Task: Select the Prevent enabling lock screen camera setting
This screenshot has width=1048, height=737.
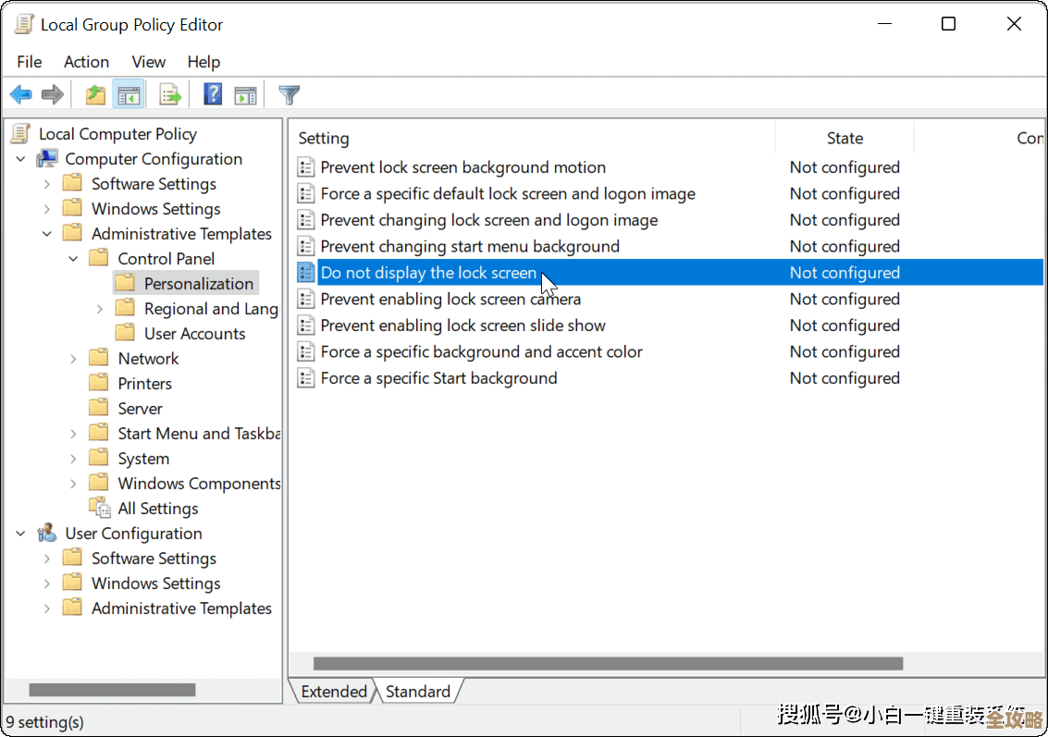Action: coord(450,299)
